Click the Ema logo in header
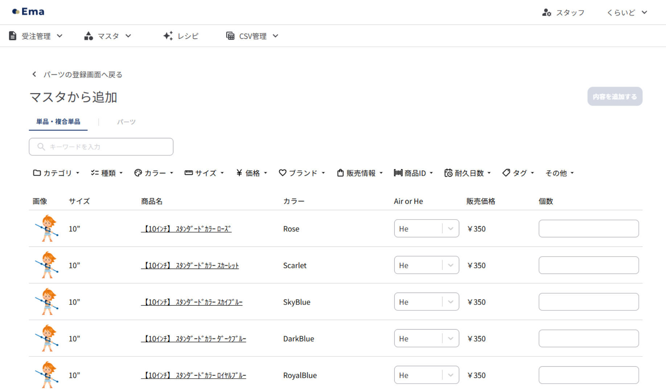 click(x=28, y=12)
